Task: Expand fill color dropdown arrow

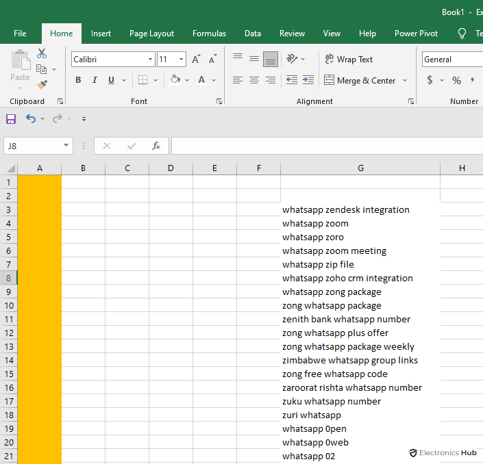Action: 187,80
